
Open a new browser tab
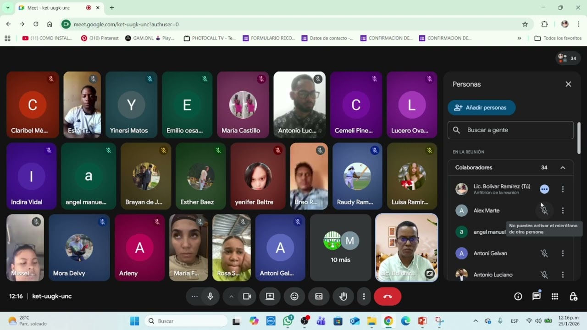112,8
